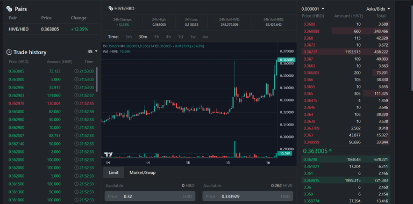
Task: Click ask price 0.363709
Action: click(311, 128)
